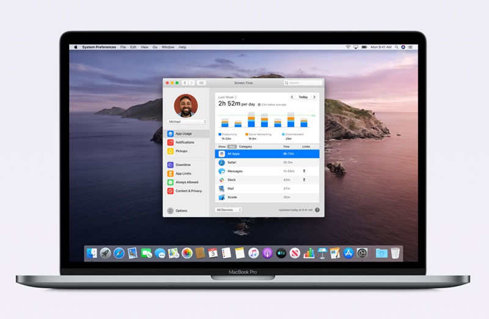
Task: Open the Always Allowed section
Action: tap(186, 182)
